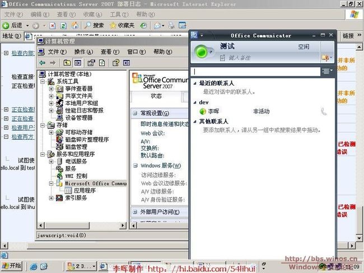Select 应用程序 tree item
The image size is (364, 273).
click(85, 191)
